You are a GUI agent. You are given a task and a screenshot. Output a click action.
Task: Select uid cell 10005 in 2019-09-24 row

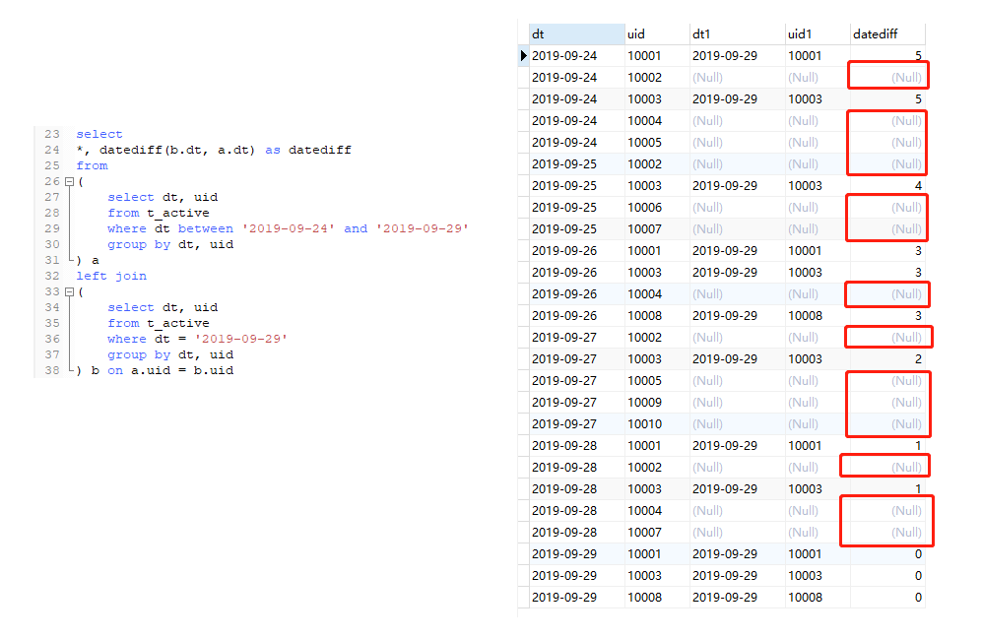click(657, 143)
